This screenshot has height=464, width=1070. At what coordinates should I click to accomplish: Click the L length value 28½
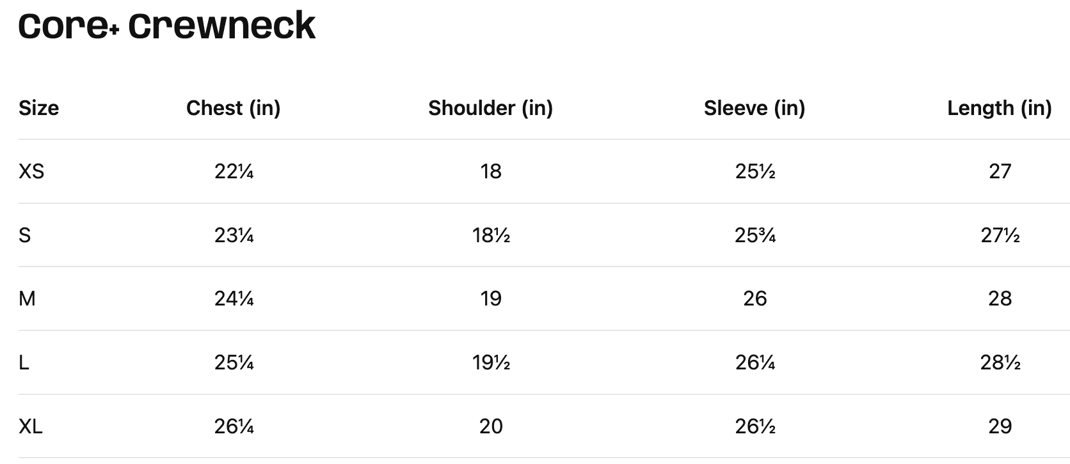tap(1000, 362)
